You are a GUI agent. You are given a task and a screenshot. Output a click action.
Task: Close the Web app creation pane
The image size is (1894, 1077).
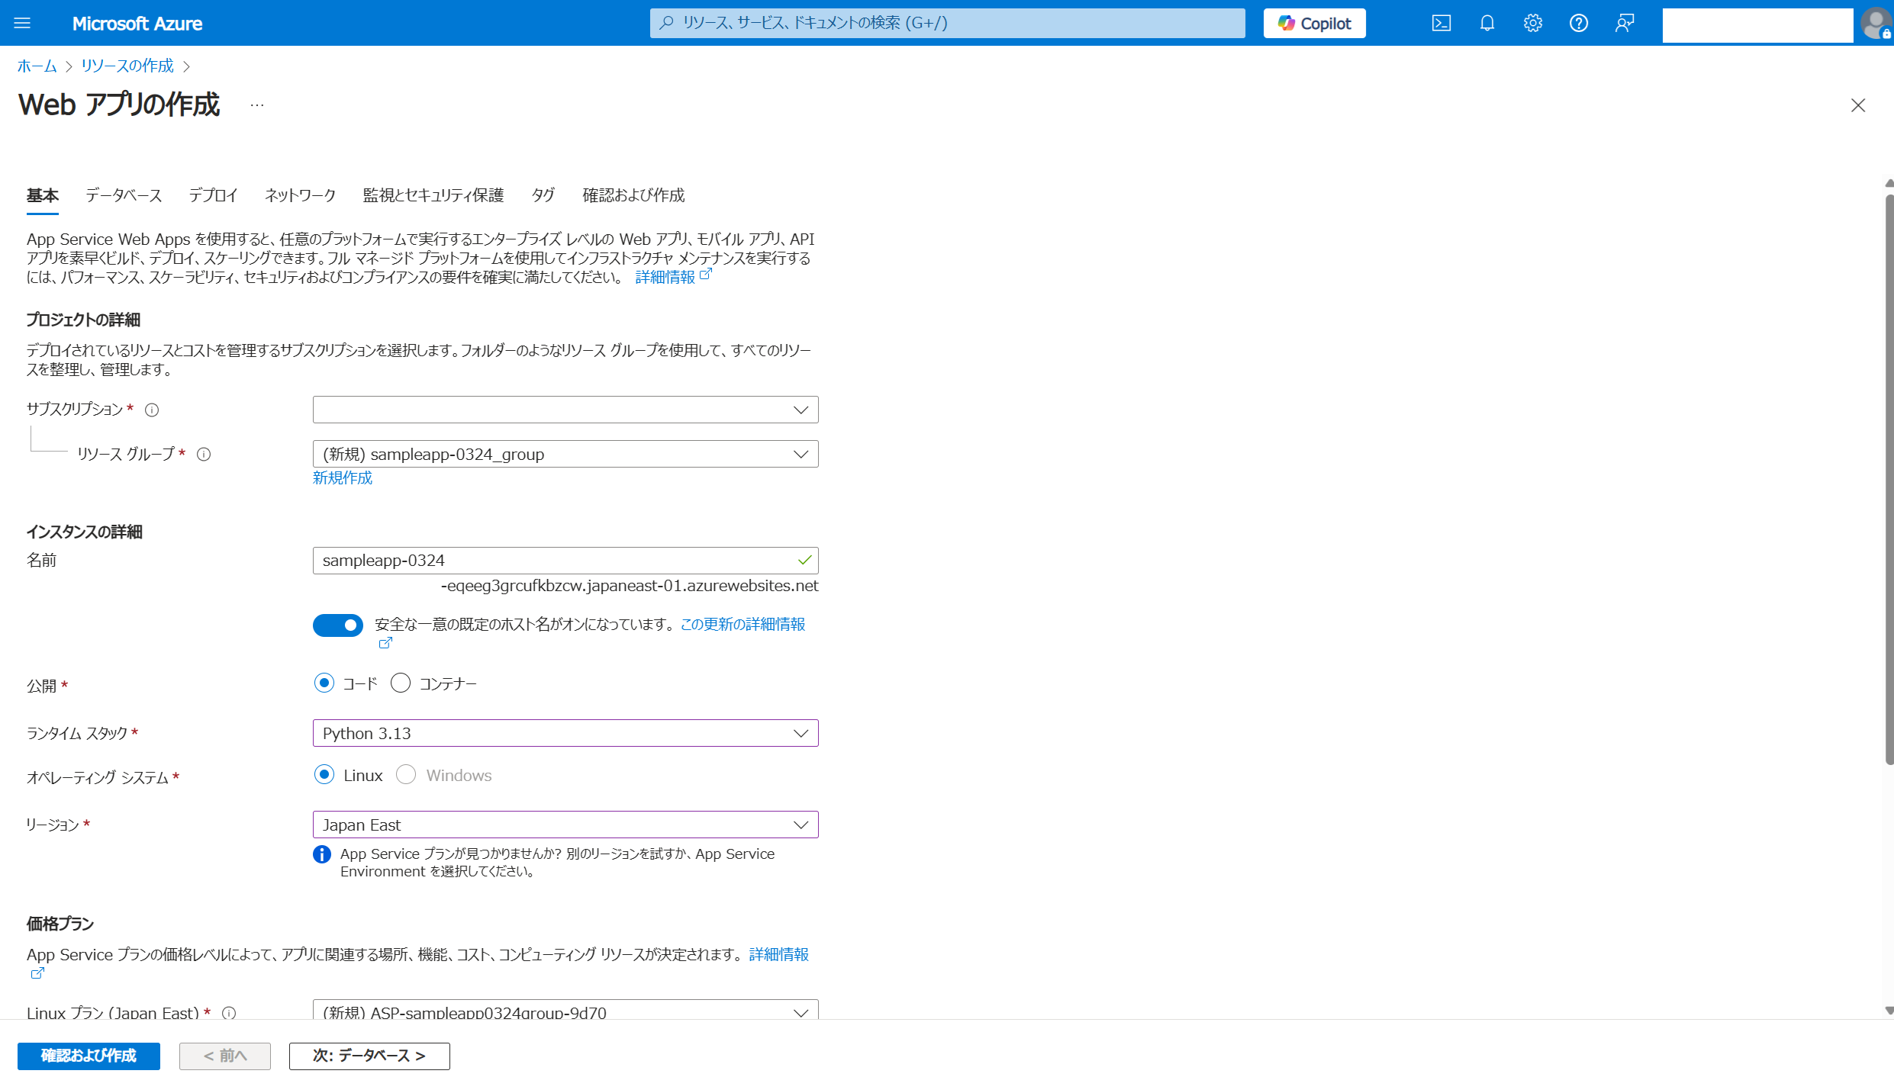pos(1858,105)
